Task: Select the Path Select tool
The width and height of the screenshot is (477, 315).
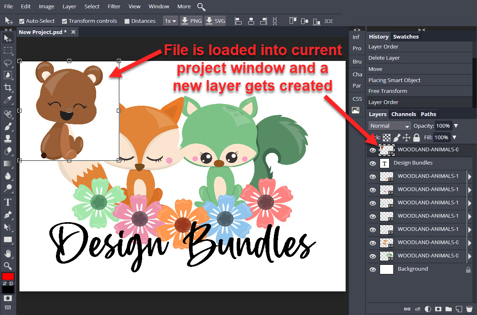Action: (x=8, y=228)
